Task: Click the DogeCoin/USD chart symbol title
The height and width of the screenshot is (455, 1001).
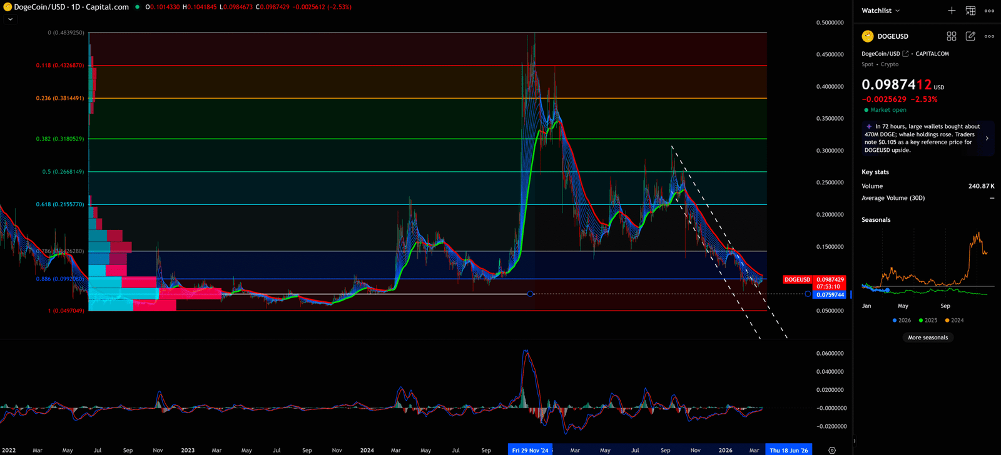Action: tap(71, 7)
